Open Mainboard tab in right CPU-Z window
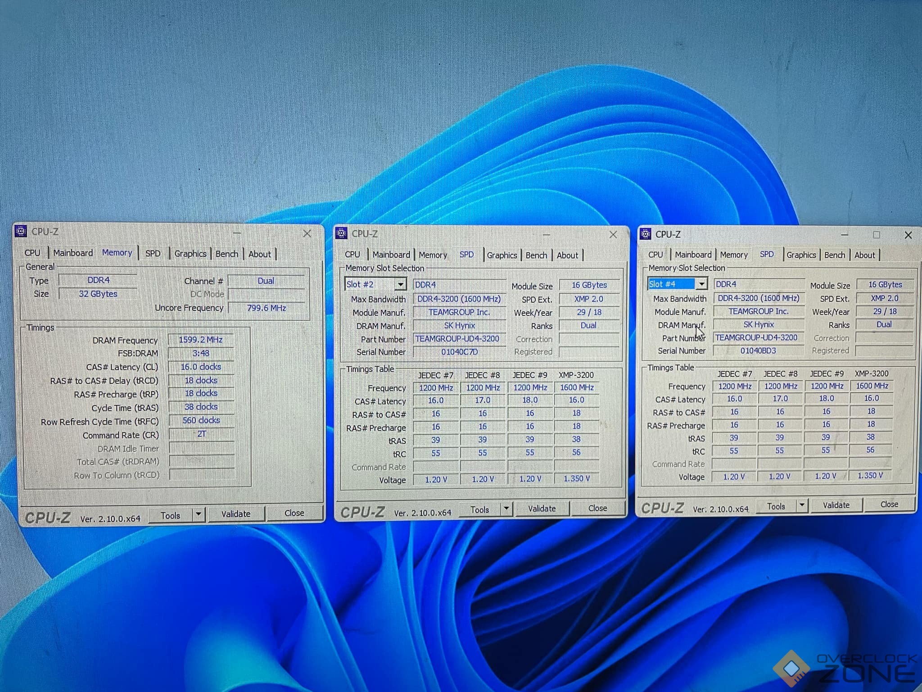The width and height of the screenshot is (922, 692). coord(693,255)
